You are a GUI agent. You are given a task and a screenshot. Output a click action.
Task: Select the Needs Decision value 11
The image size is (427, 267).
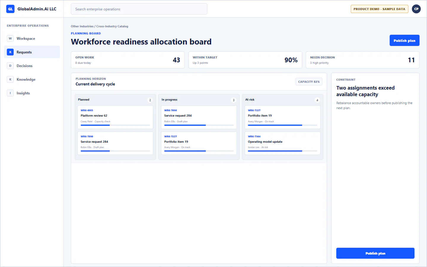click(x=411, y=60)
